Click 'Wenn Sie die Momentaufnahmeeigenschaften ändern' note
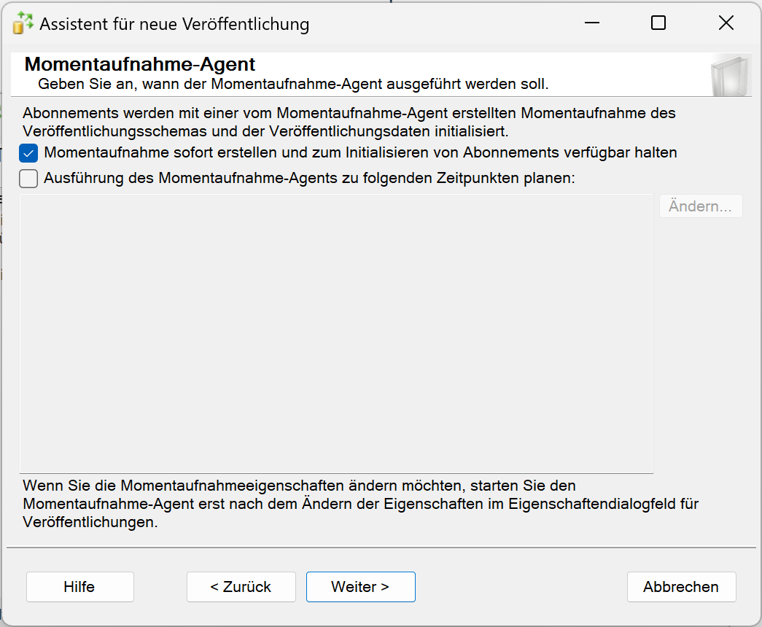The width and height of the screenshot is (762, 627). click(x=361, y=504)
